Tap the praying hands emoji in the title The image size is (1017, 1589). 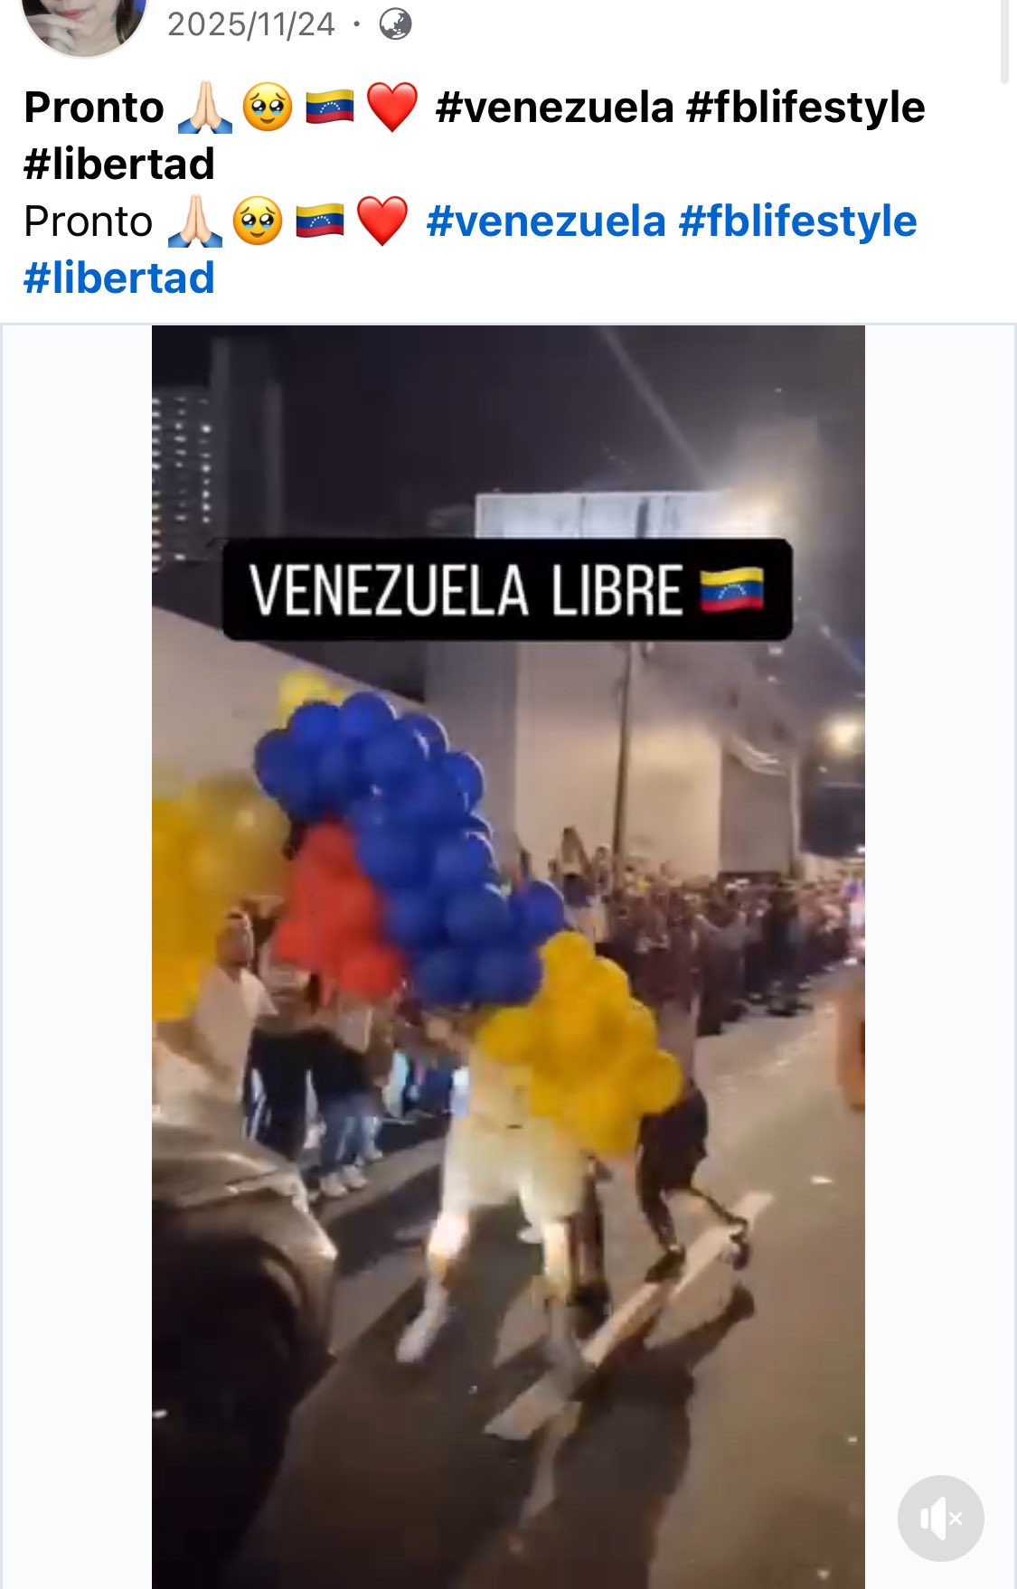205,108
